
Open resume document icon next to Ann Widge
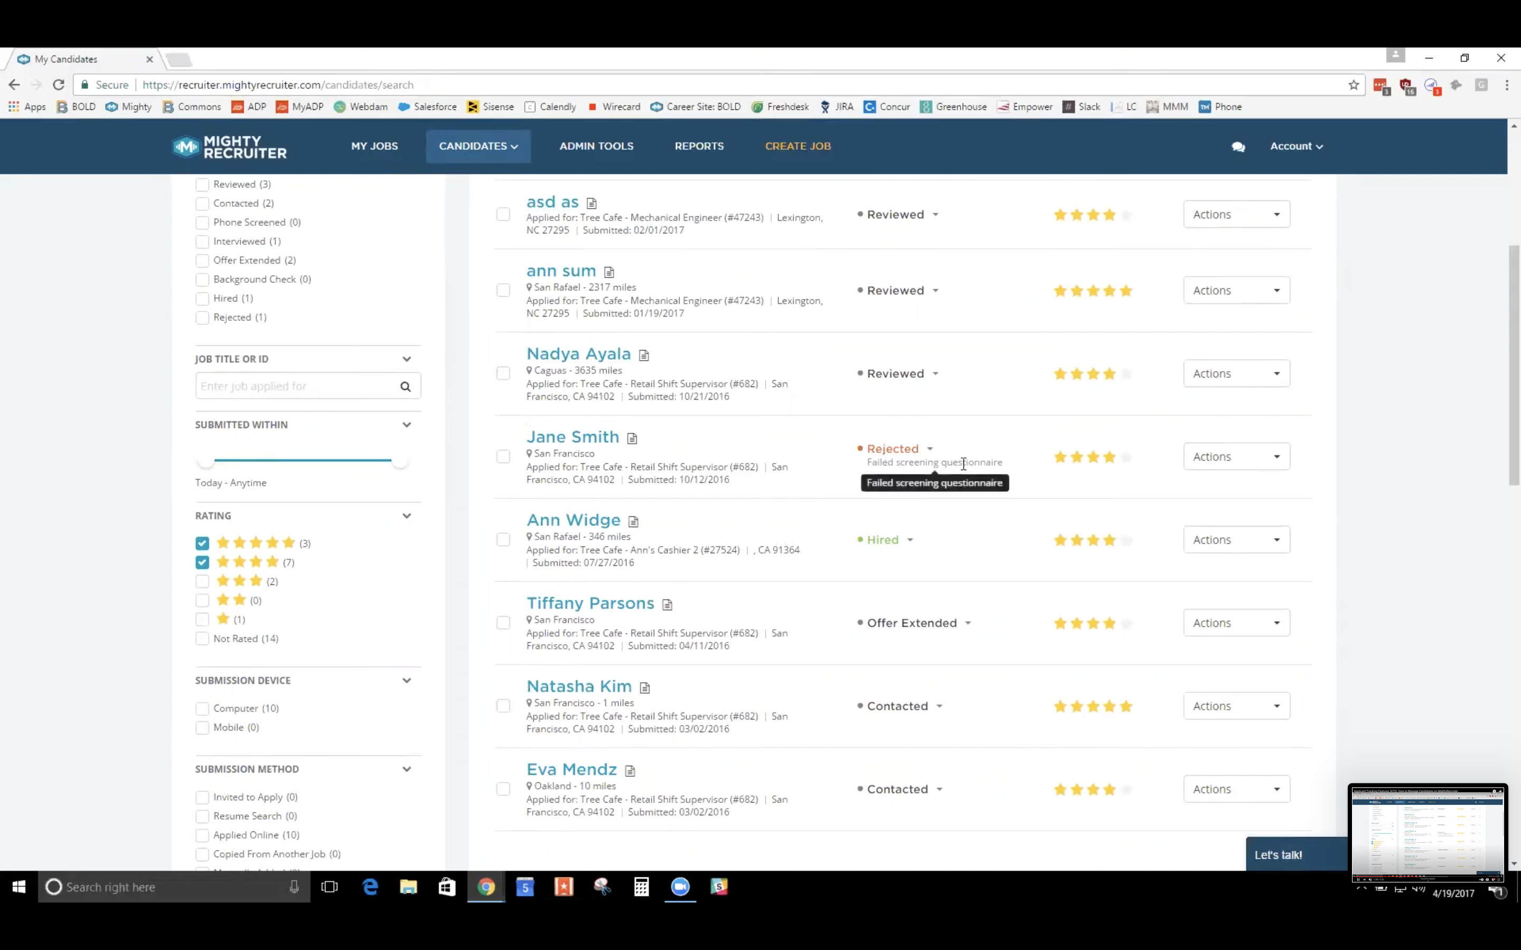coord(634,521)
